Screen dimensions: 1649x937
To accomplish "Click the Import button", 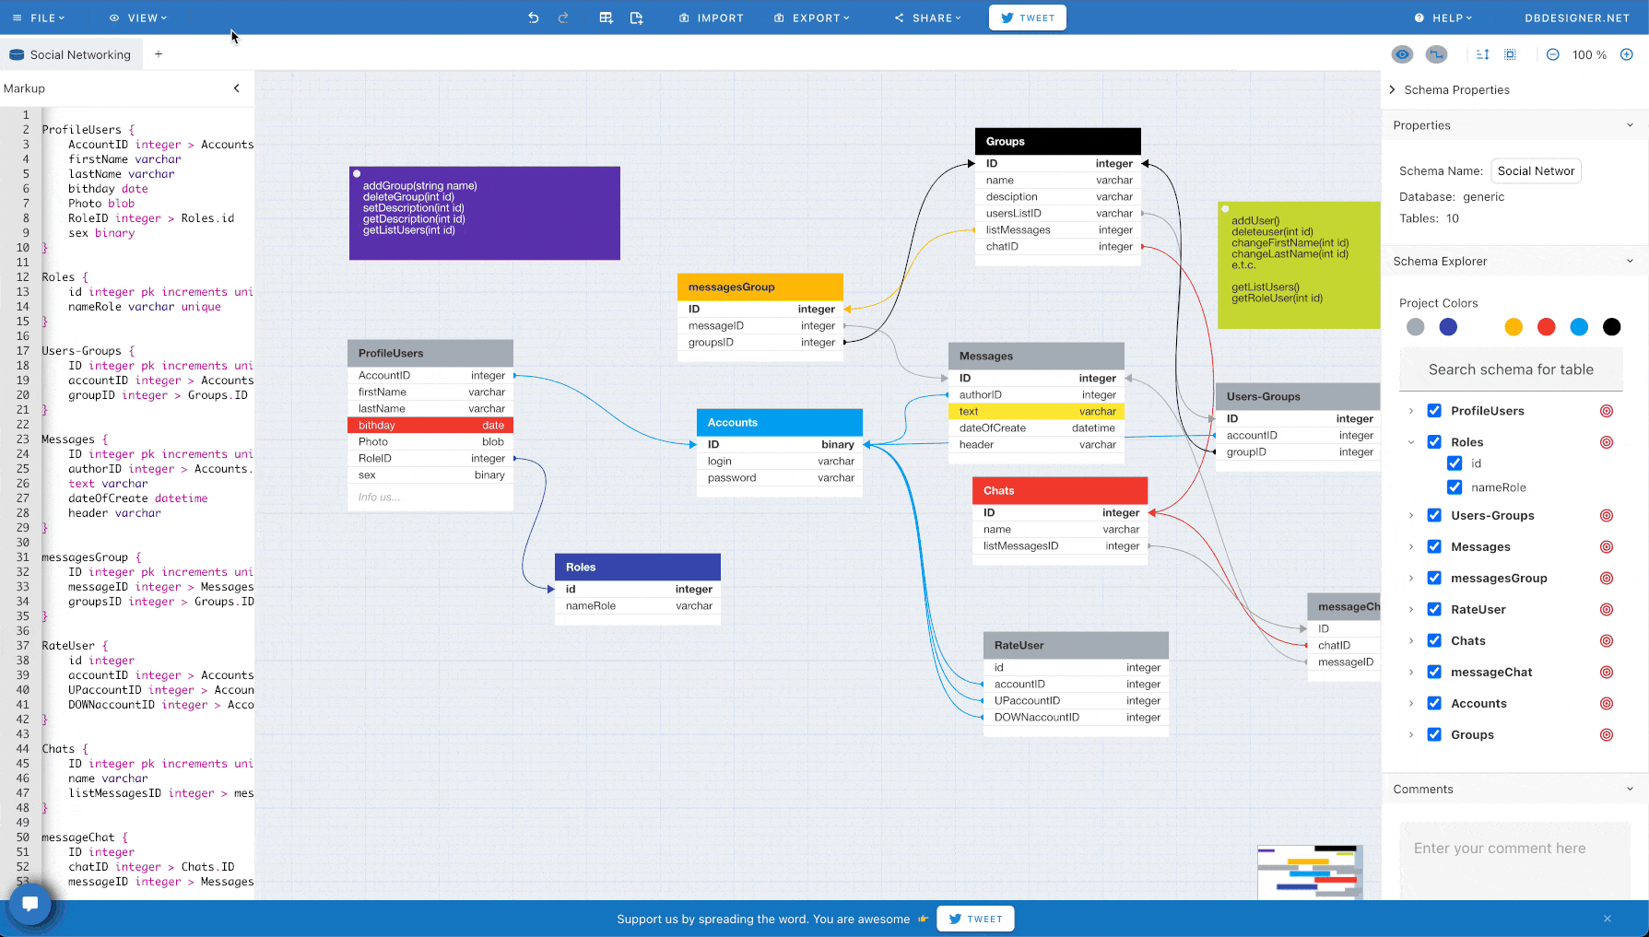I will click(x=712, y=18).
